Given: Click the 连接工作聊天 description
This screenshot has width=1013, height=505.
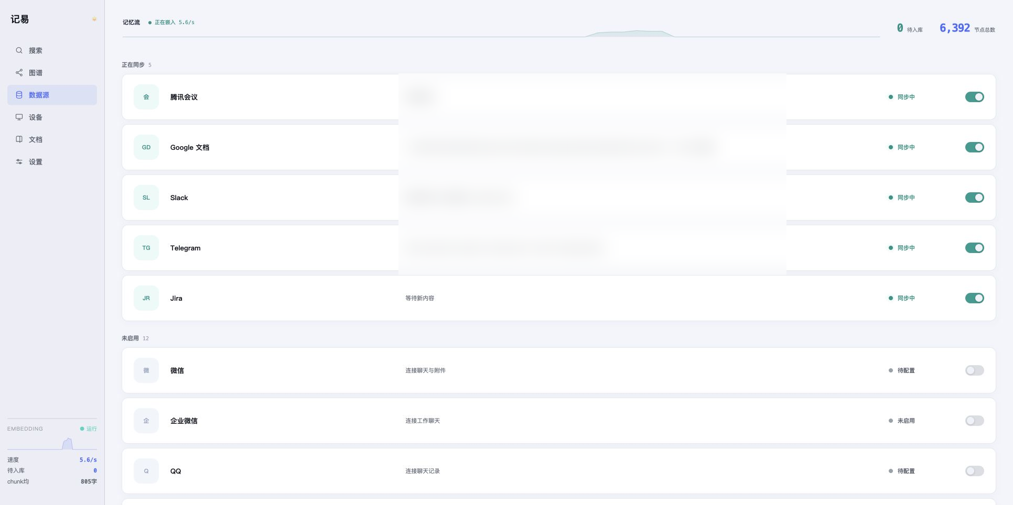Looking at the screenshot, I should pyautogui.click(x=423, y=421).
